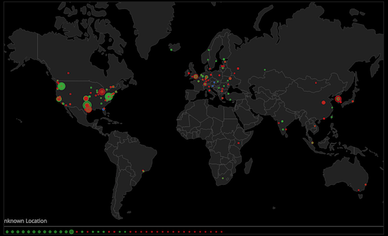Select the red marker in eastern China
The width and height of the screenshot is (388, 236).
[x=323, y=102]
